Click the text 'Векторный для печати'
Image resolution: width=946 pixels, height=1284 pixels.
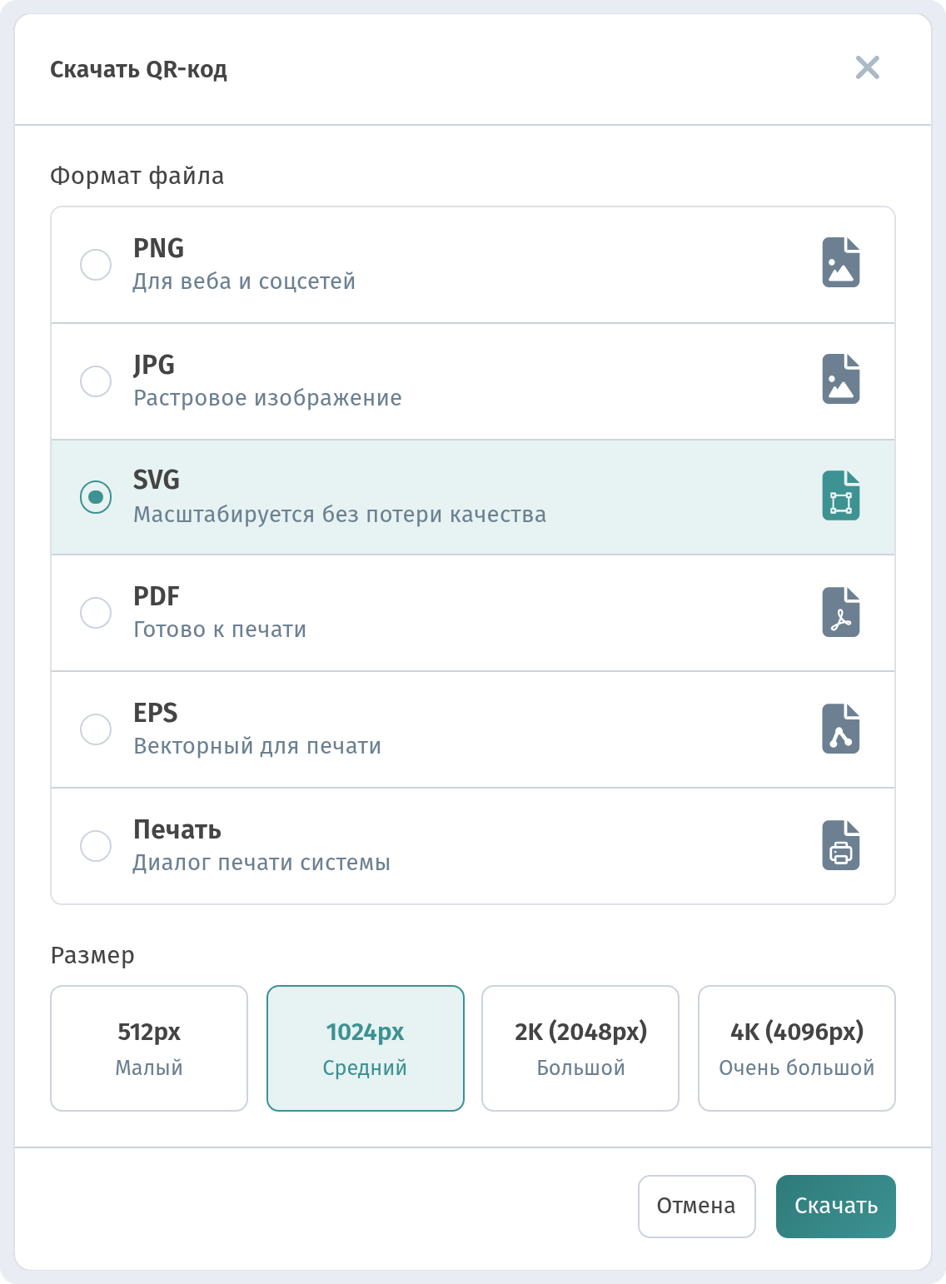click(257, 746)
